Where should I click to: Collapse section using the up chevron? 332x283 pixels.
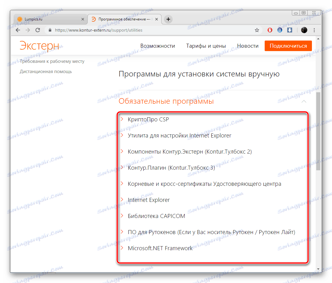pos(304,101)
